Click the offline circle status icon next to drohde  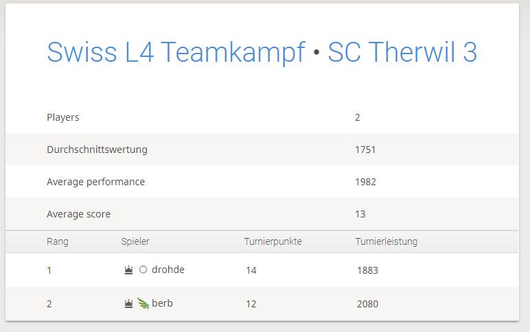tap(143, 270)
